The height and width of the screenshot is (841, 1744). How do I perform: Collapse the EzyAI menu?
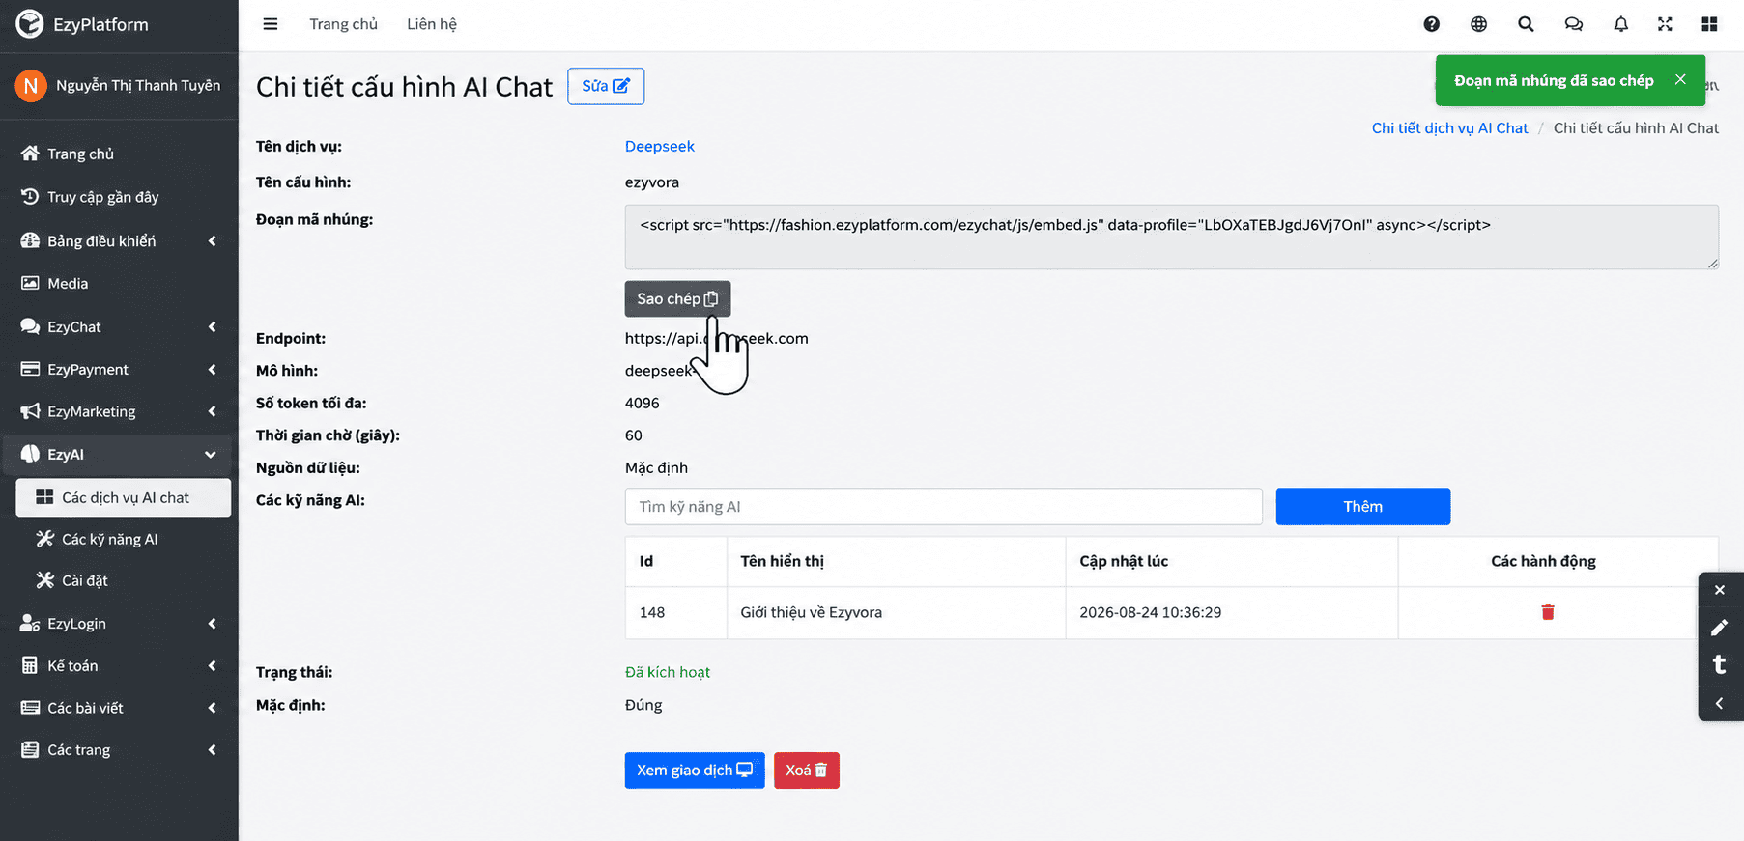pos(119,454)
